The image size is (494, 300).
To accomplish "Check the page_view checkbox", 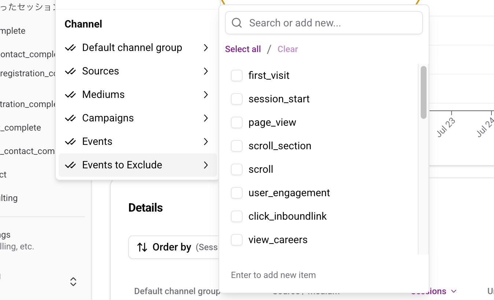I will tap(237, 122).
